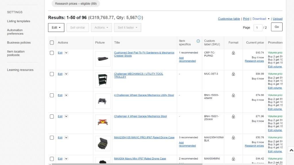Add recommended specifics for Cushioned Seat Pad
294x165 pixels.
(187, 60)
